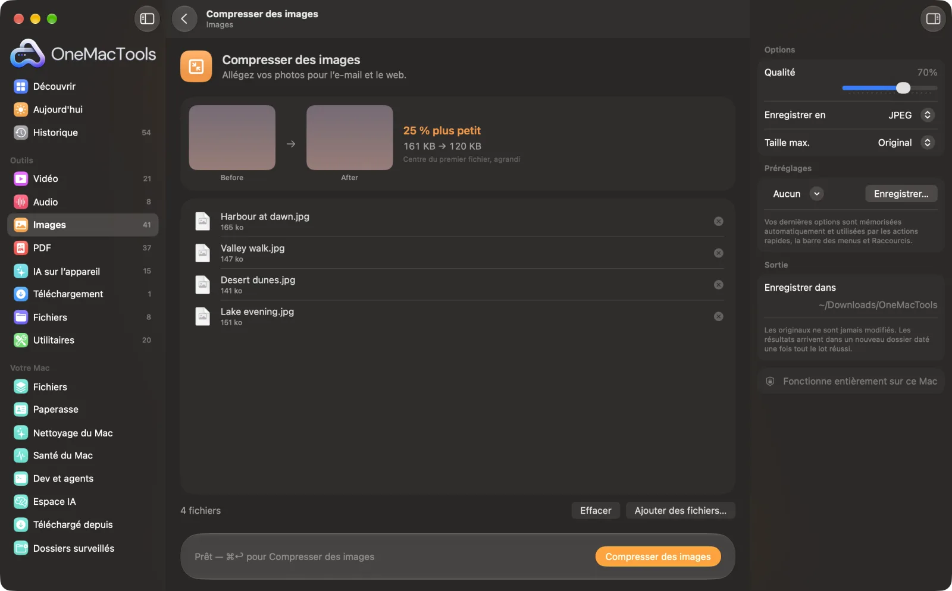Screen dimensions: 952x591
Task: Click orange Compresser des images button
Action: [657, 557]
